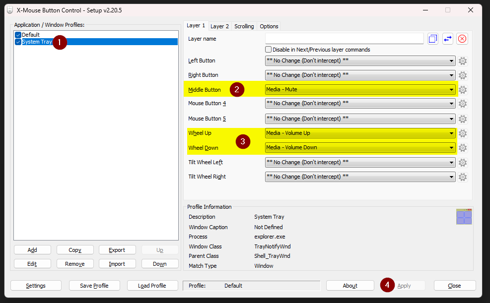Click the Import button
The image size is (490, 303).
tap(117, 264)
